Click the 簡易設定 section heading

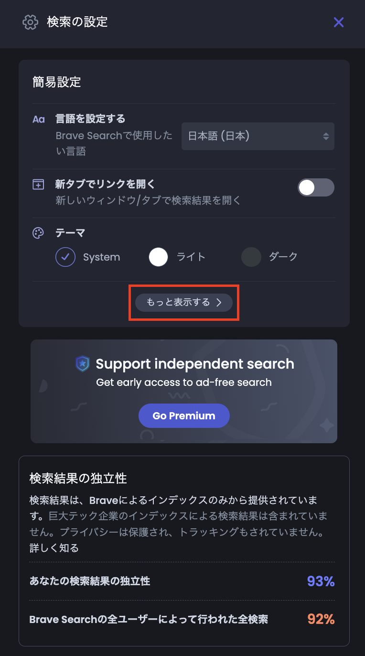click(x=57, y=82)
